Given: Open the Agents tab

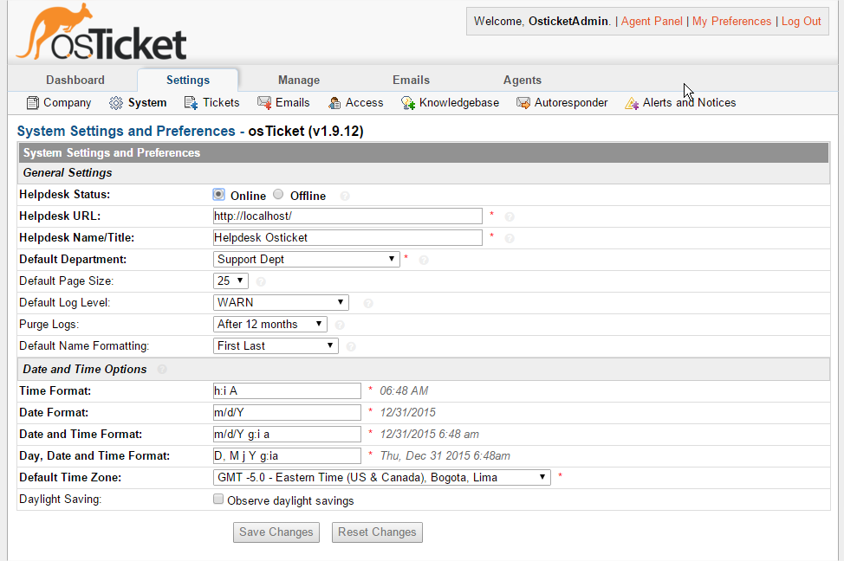Looking at the screenshot, I should pos(523,80).
